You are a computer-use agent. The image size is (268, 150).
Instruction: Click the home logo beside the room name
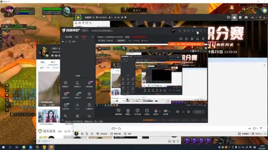[x=78, y=17]
